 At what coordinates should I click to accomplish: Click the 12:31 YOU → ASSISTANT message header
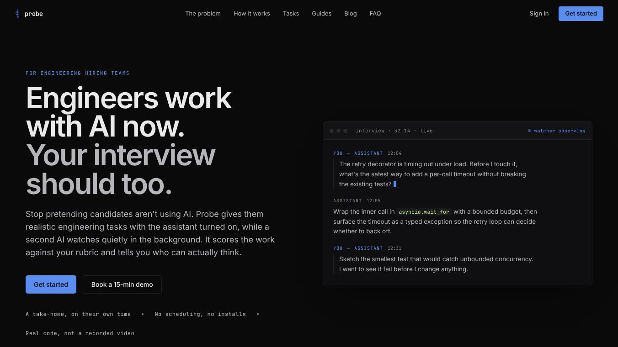(368, 248)
